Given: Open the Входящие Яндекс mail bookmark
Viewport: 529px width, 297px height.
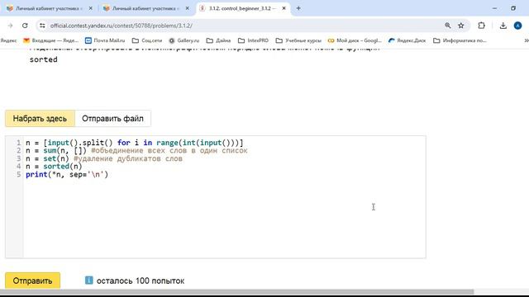Looking at the screenshot, I should 51,40.
